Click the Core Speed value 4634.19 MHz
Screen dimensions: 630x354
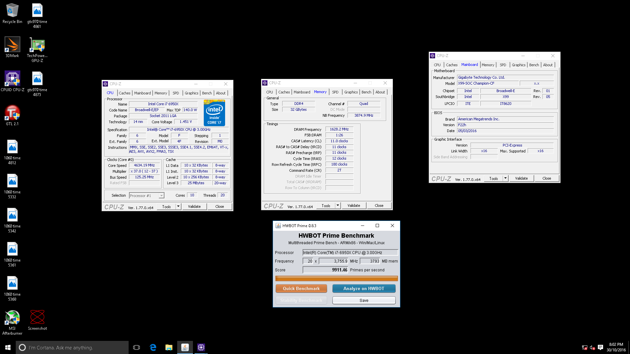(144, 166)
